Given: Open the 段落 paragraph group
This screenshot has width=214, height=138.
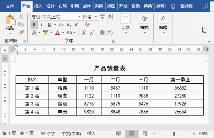Looking at the screenshot, I should click(x=126, y=24).
